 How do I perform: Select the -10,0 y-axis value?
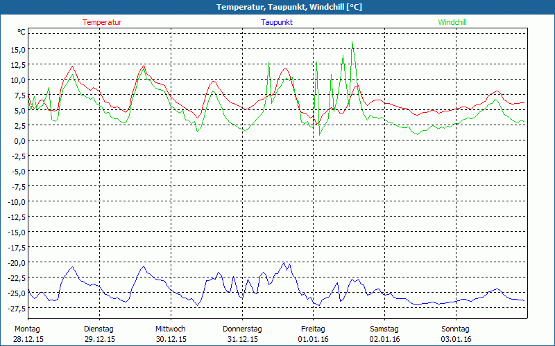15,201
